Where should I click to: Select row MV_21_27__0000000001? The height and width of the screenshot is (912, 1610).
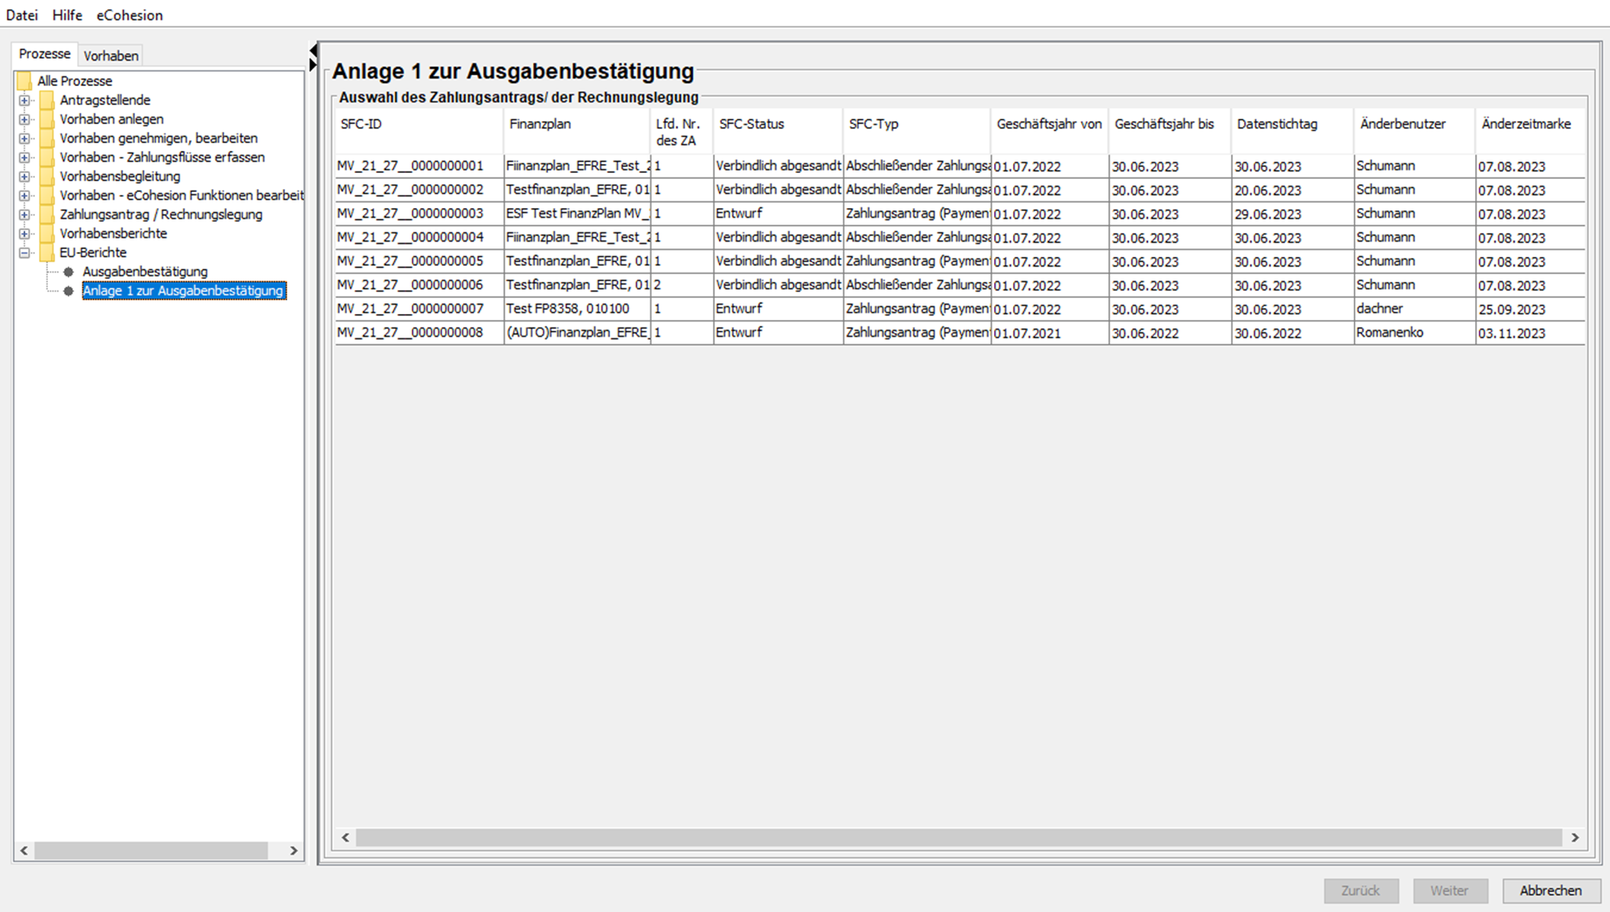pyautogui.click(x=960, y=166)
